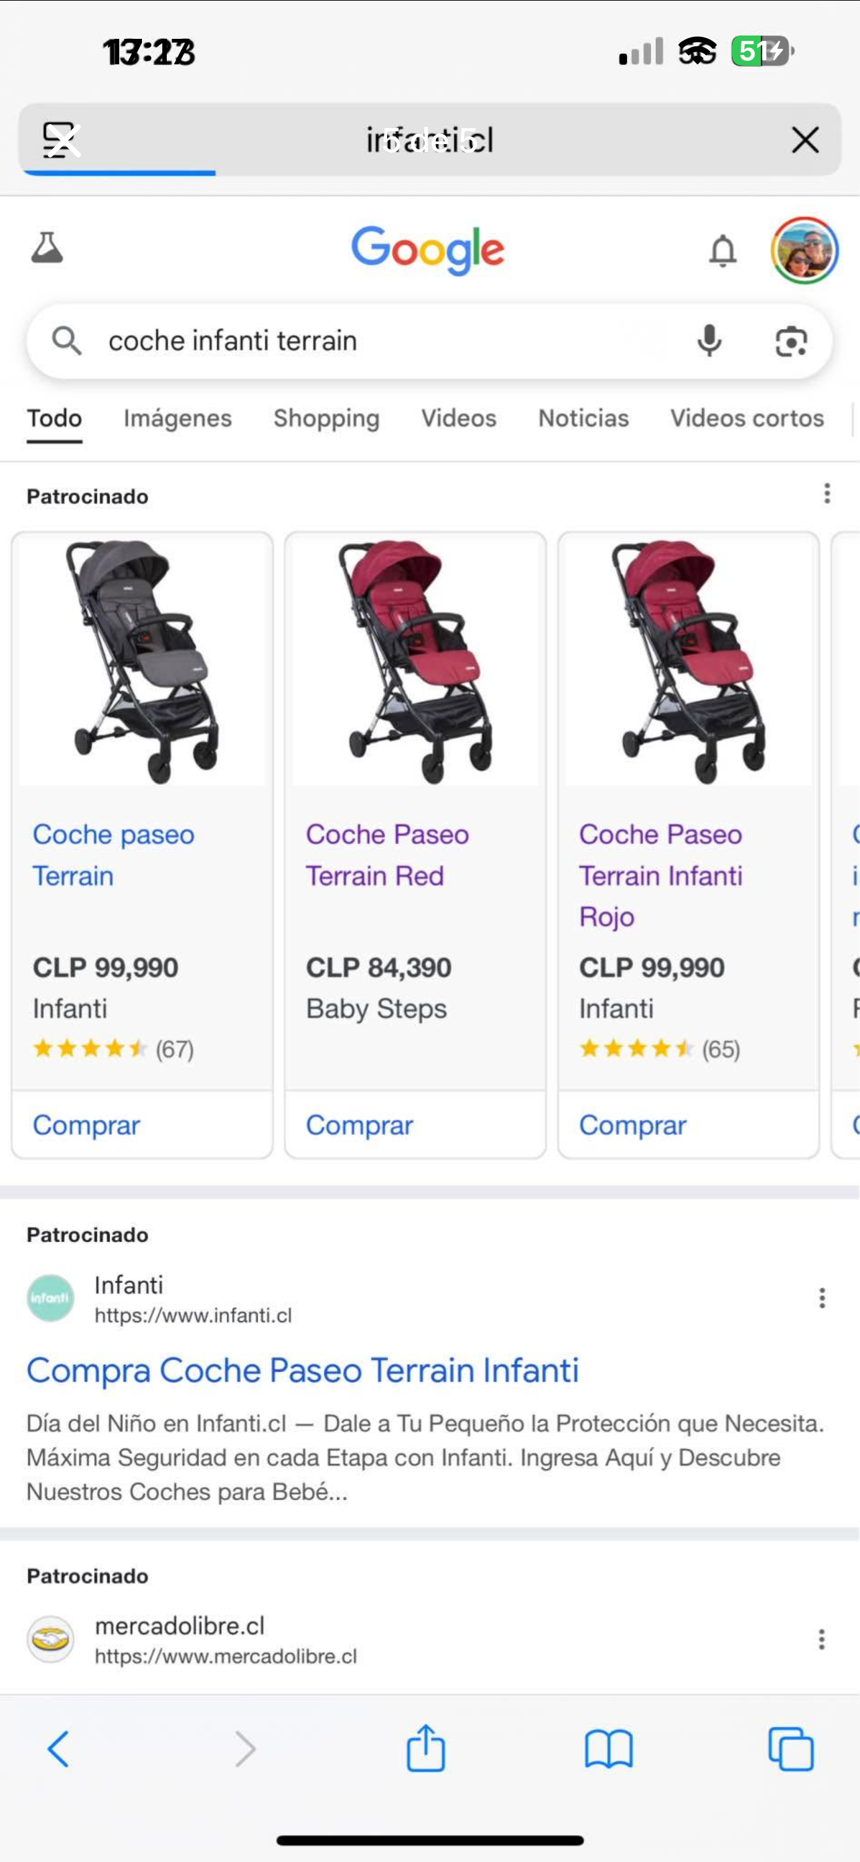Open the Videos search tab
Image resolution: width=860 pixels, height=1862 pixels.
459,418
